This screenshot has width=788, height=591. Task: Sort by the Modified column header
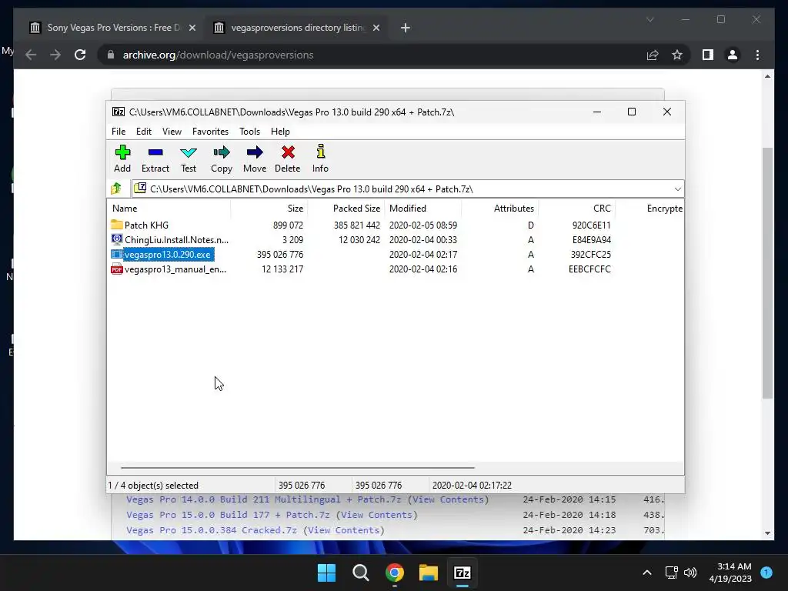pos(423,208)
